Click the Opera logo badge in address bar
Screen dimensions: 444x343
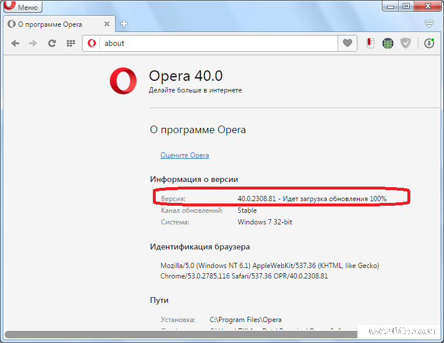coord(91,44)
